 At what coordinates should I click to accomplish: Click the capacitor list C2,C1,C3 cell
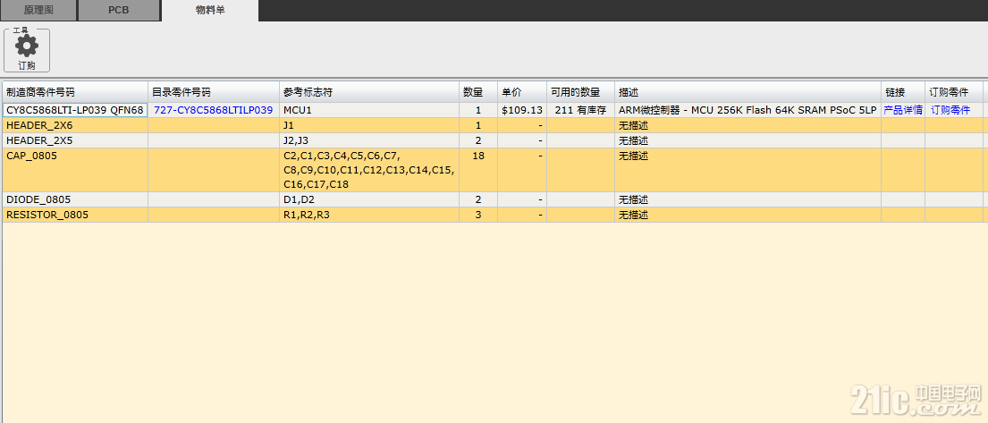point(369,170)
